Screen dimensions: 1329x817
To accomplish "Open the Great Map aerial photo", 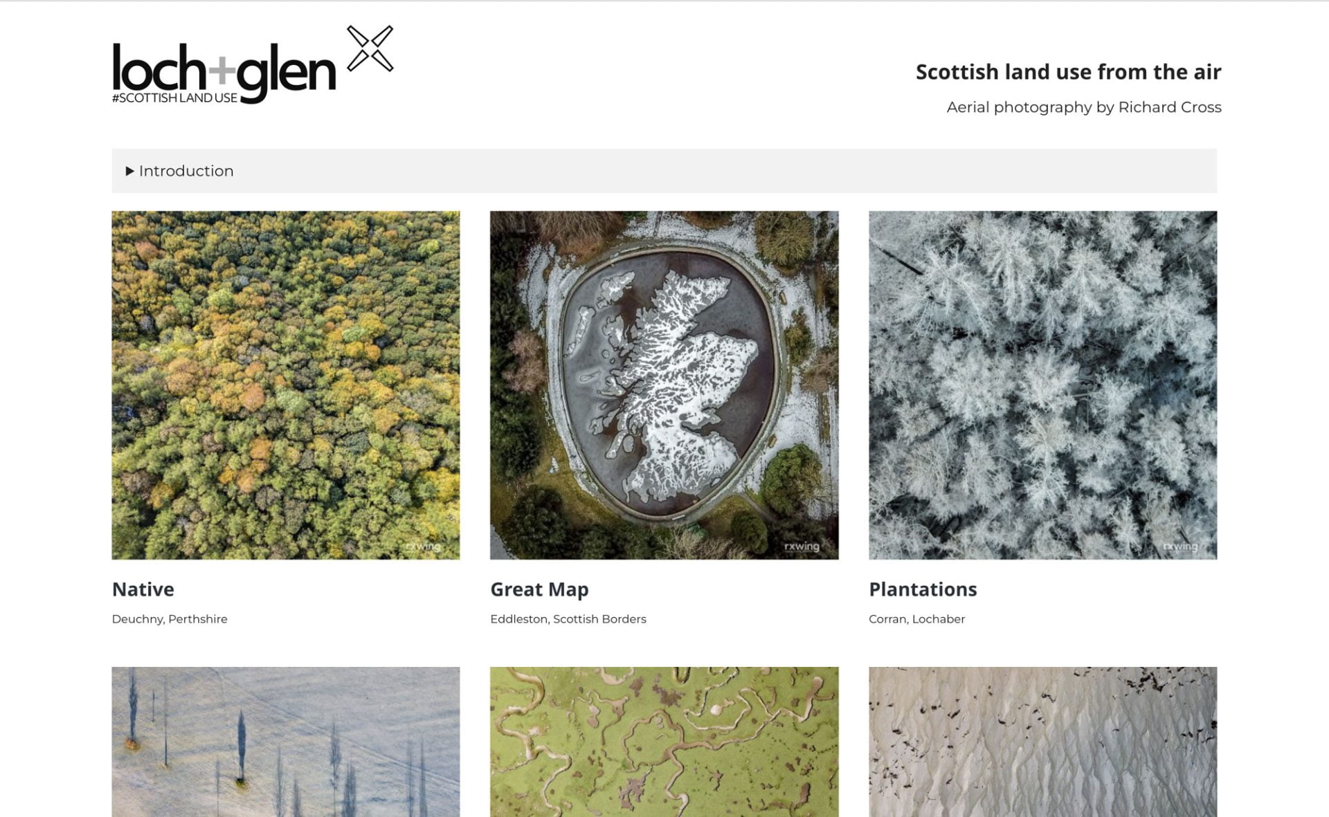I will click(x=664, y=385).
